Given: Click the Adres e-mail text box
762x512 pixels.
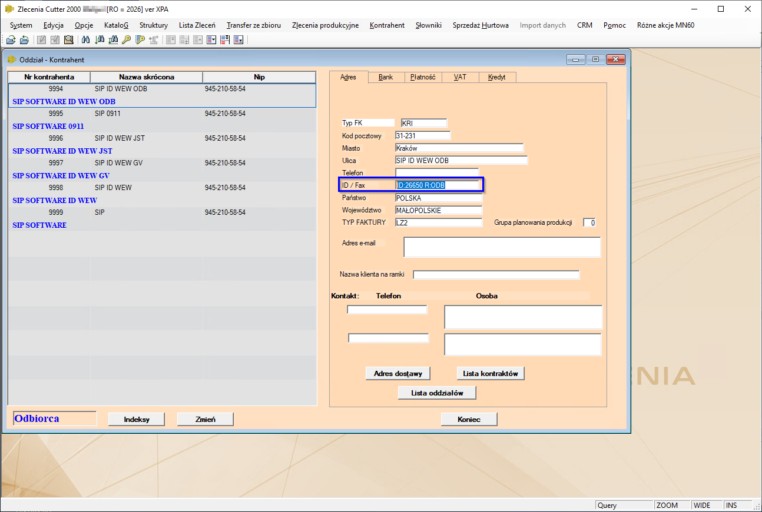Looking at the screenshot, I should [502, 247].
